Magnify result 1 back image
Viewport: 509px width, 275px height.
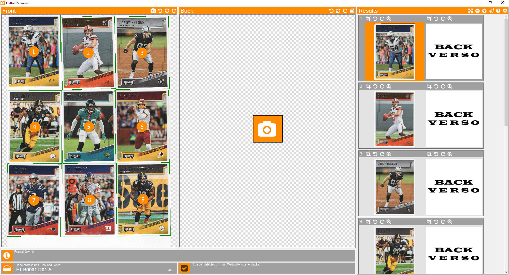[450, 19]
